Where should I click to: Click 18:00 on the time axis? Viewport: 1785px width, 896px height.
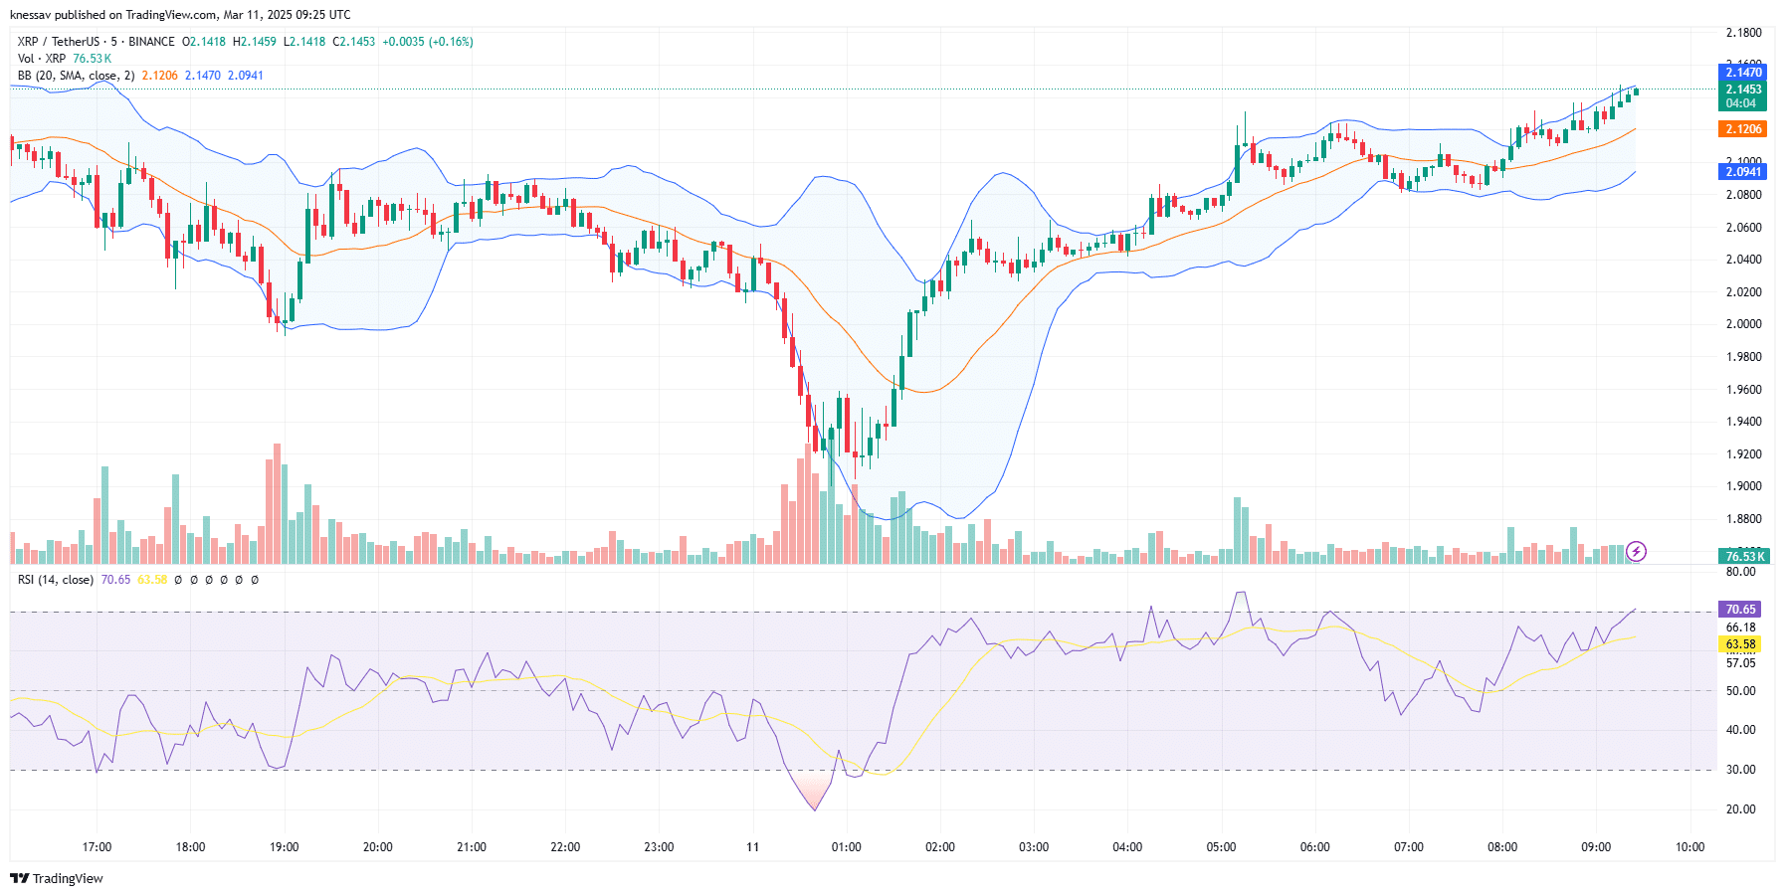(x=190, y=847)
